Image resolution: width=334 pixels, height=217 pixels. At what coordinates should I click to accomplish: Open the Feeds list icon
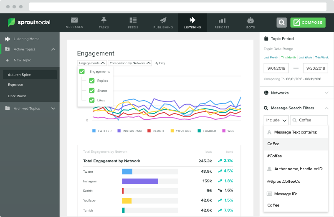[x=133, y=20]
